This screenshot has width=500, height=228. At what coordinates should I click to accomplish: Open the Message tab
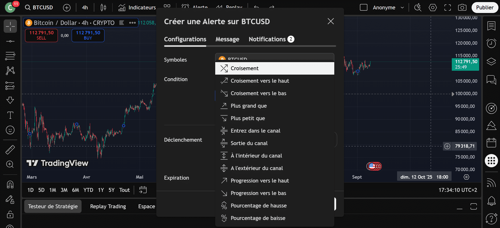pos(227,39)
